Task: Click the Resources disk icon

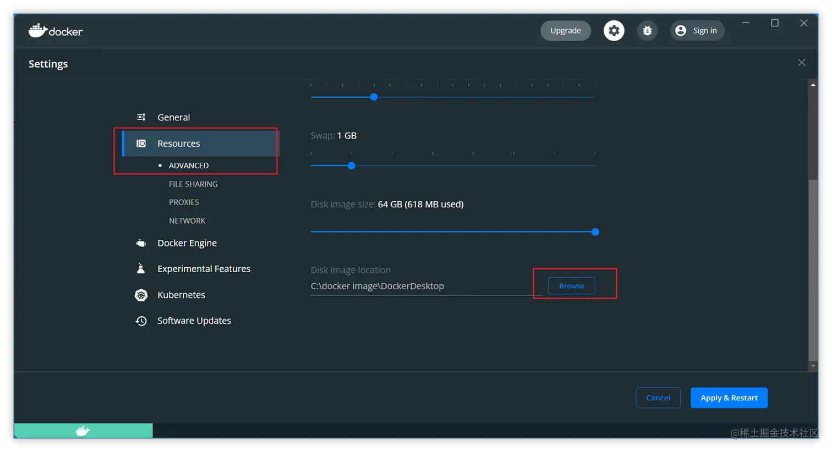Action: (141, 144)
